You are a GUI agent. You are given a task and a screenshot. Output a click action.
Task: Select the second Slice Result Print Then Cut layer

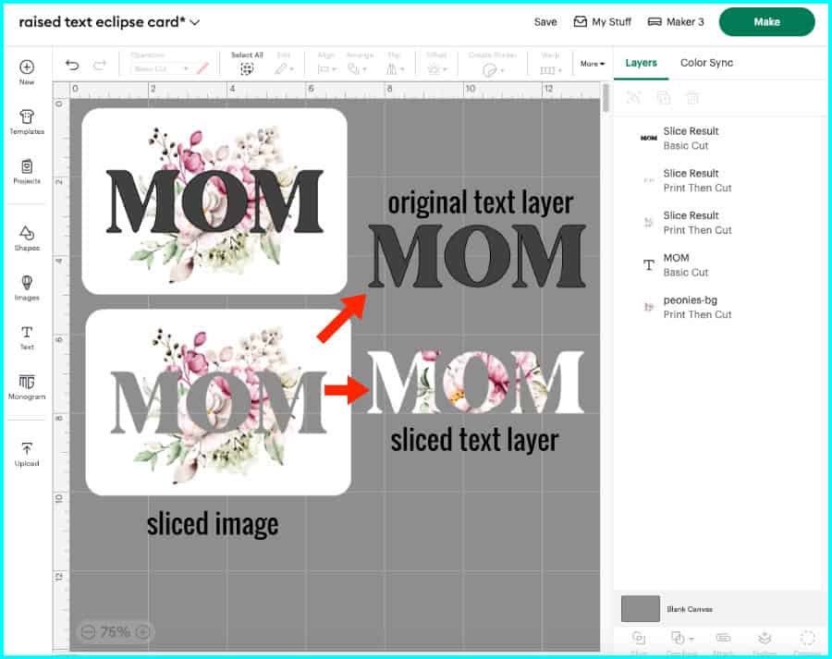pyautogui.click(x=717, y=223)
